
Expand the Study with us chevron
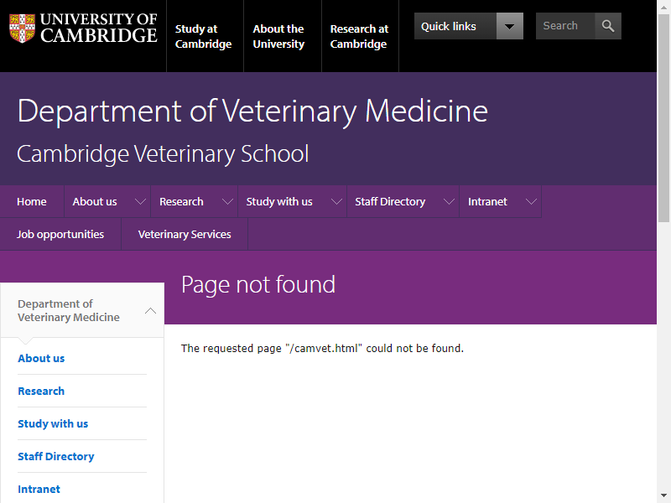pos(337,201)
